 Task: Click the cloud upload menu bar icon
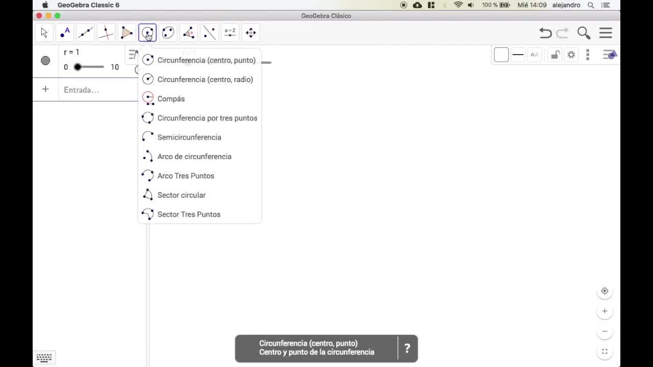(417, 5)
